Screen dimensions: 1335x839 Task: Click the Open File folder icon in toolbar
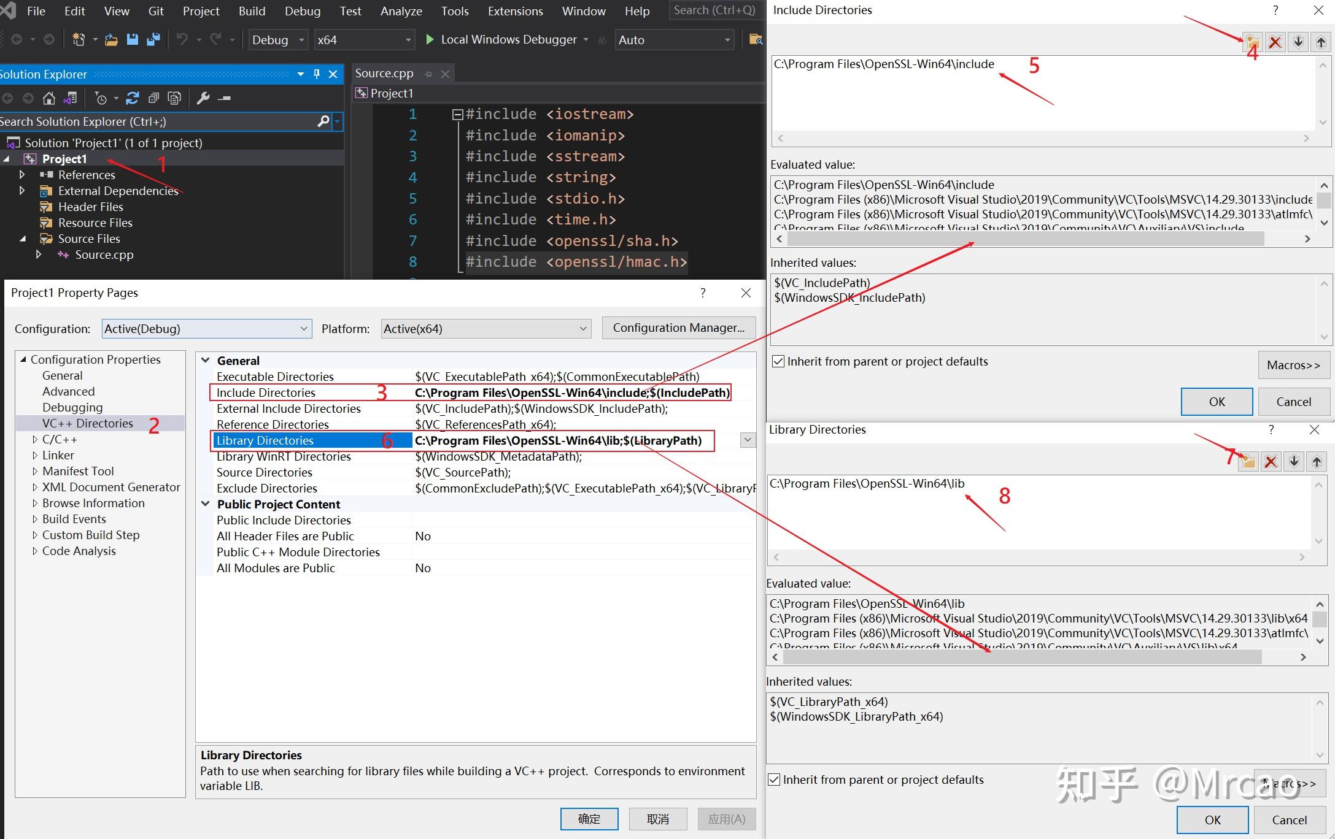[x=111, y=39]
